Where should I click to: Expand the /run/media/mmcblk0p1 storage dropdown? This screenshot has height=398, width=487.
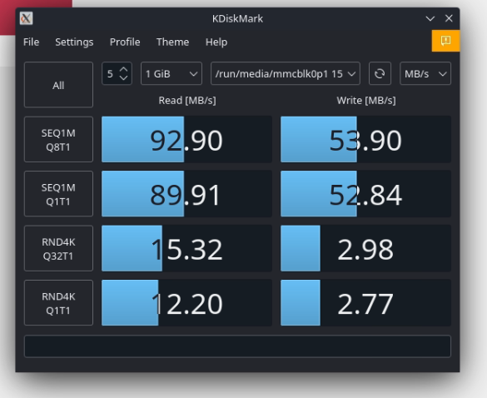click(x=286, y=73)
